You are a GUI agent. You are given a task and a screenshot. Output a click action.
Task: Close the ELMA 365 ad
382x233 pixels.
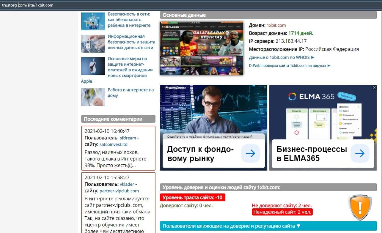[375, 87]
